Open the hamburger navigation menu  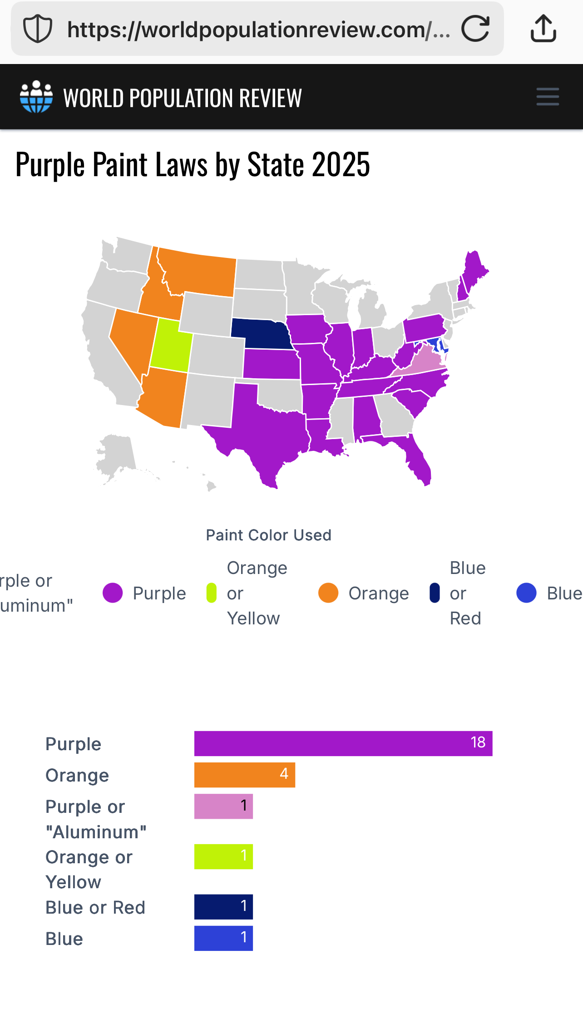click(x=547, y=96)
